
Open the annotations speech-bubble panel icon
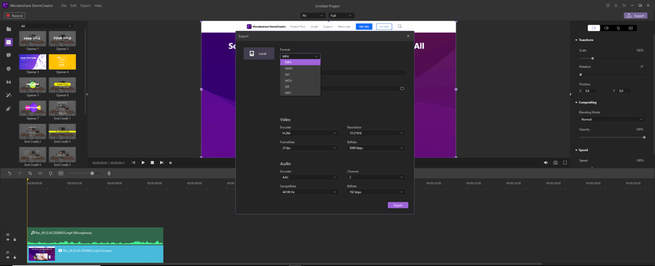tap(8, 56)
